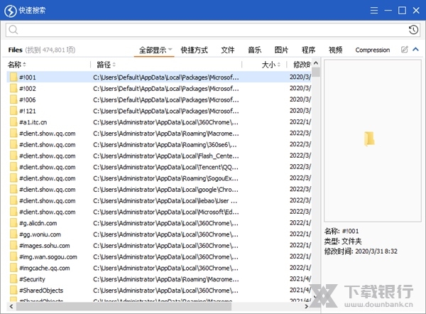Image resolution: width=426 pixels, height=314 pixels.
Task: Click the horizontal scrollbar right arrow
Action: 306,306
